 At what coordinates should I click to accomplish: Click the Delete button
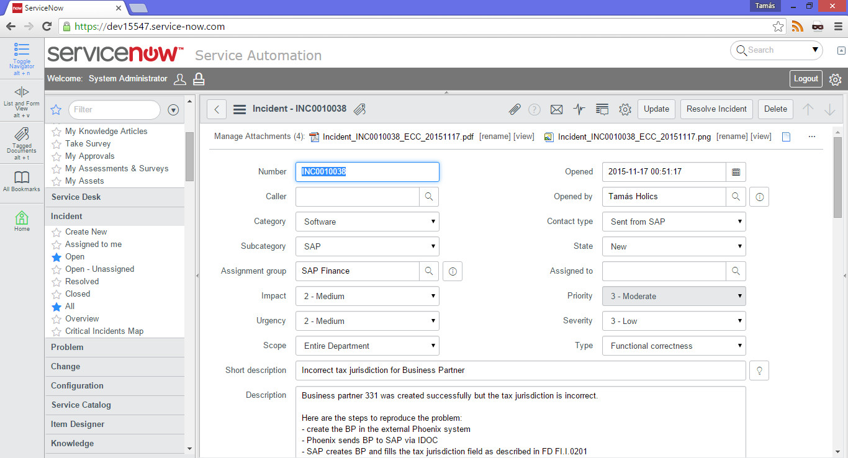click(x=775, y=109)
